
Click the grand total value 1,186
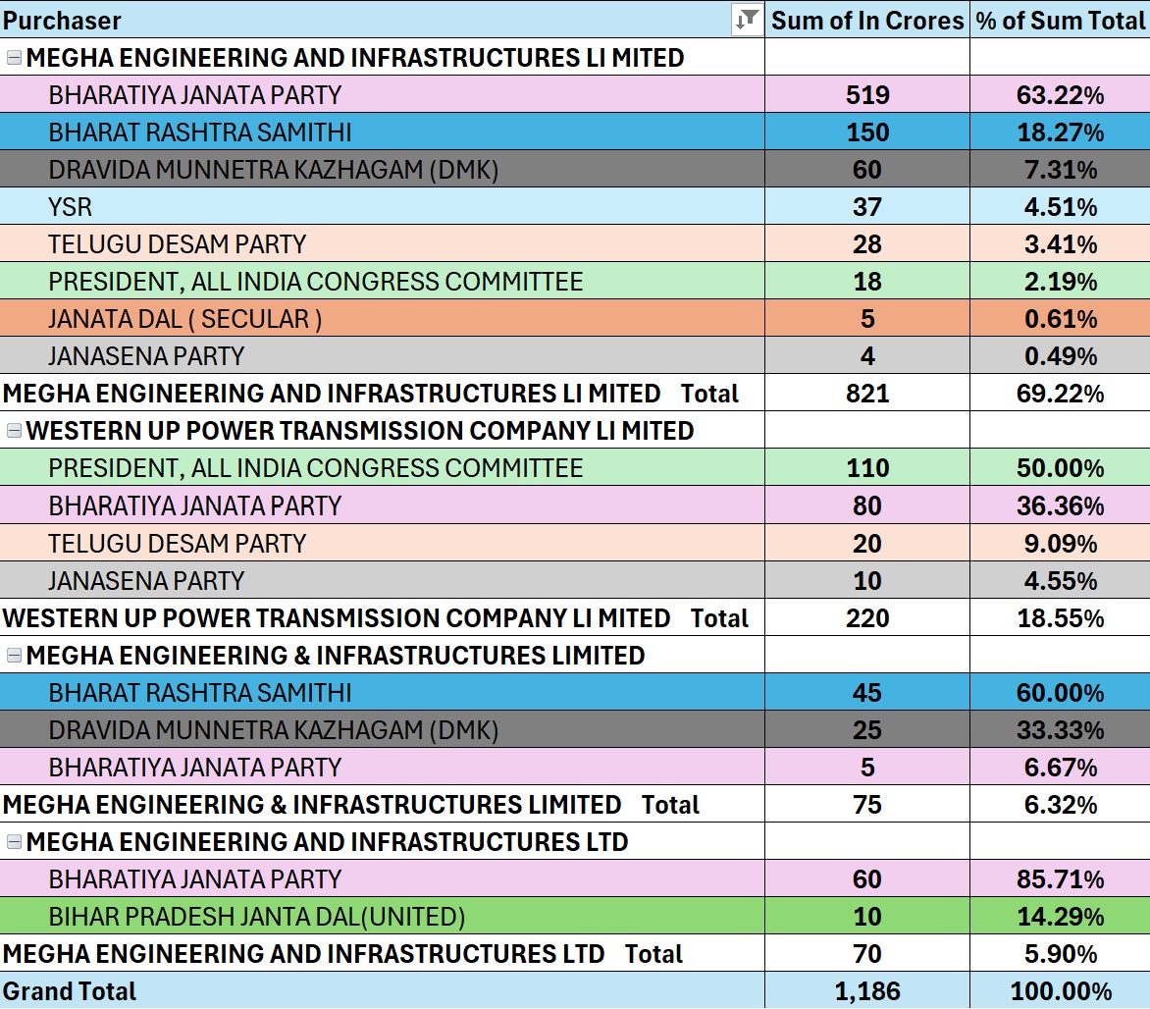[866, 990]
